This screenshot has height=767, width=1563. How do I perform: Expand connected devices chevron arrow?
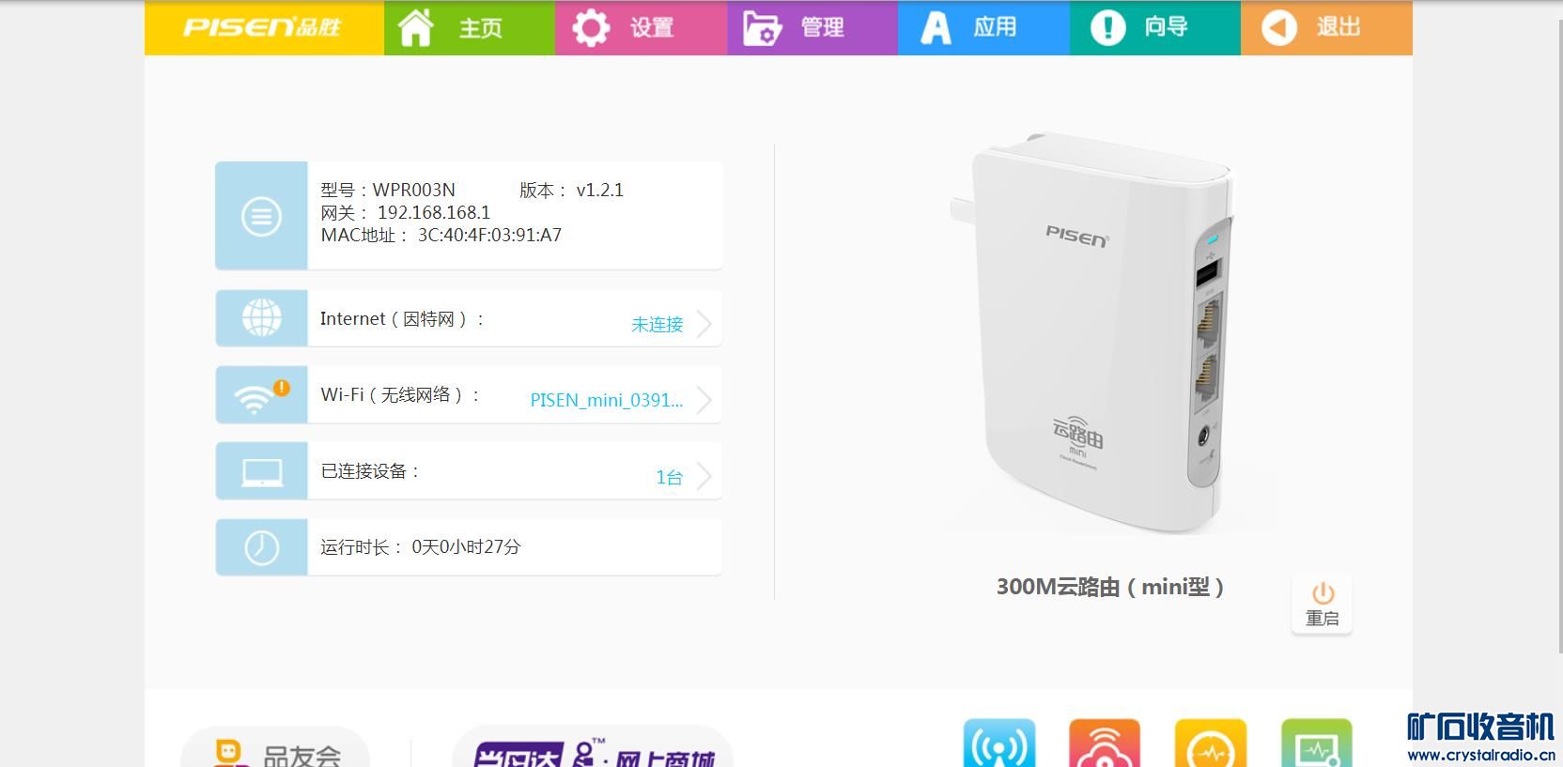click(x=704, y=476)
